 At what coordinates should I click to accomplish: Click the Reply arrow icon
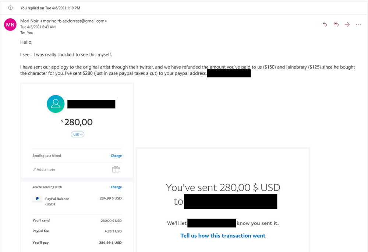pos(325,24)
